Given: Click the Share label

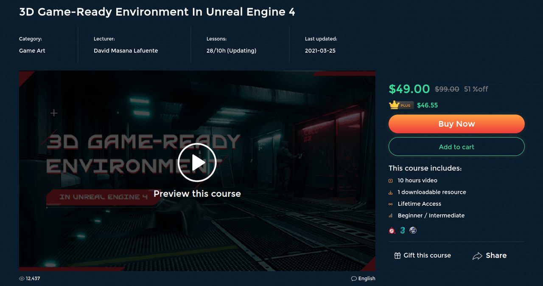Looking at the screenshot, I should point(496,255).
